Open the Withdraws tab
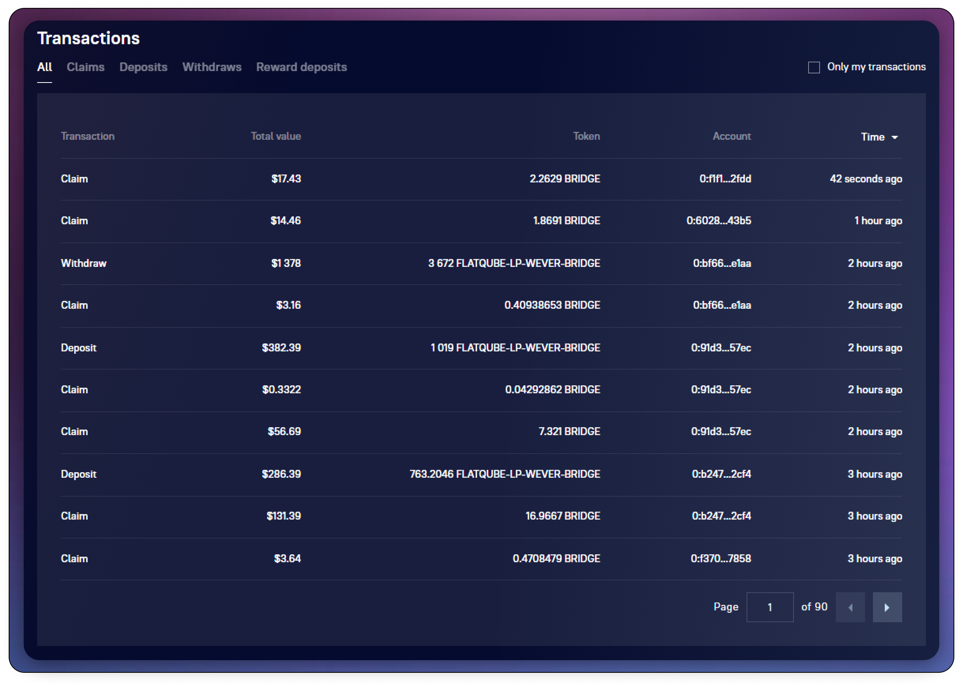963x687 pixels. (212, 67)
